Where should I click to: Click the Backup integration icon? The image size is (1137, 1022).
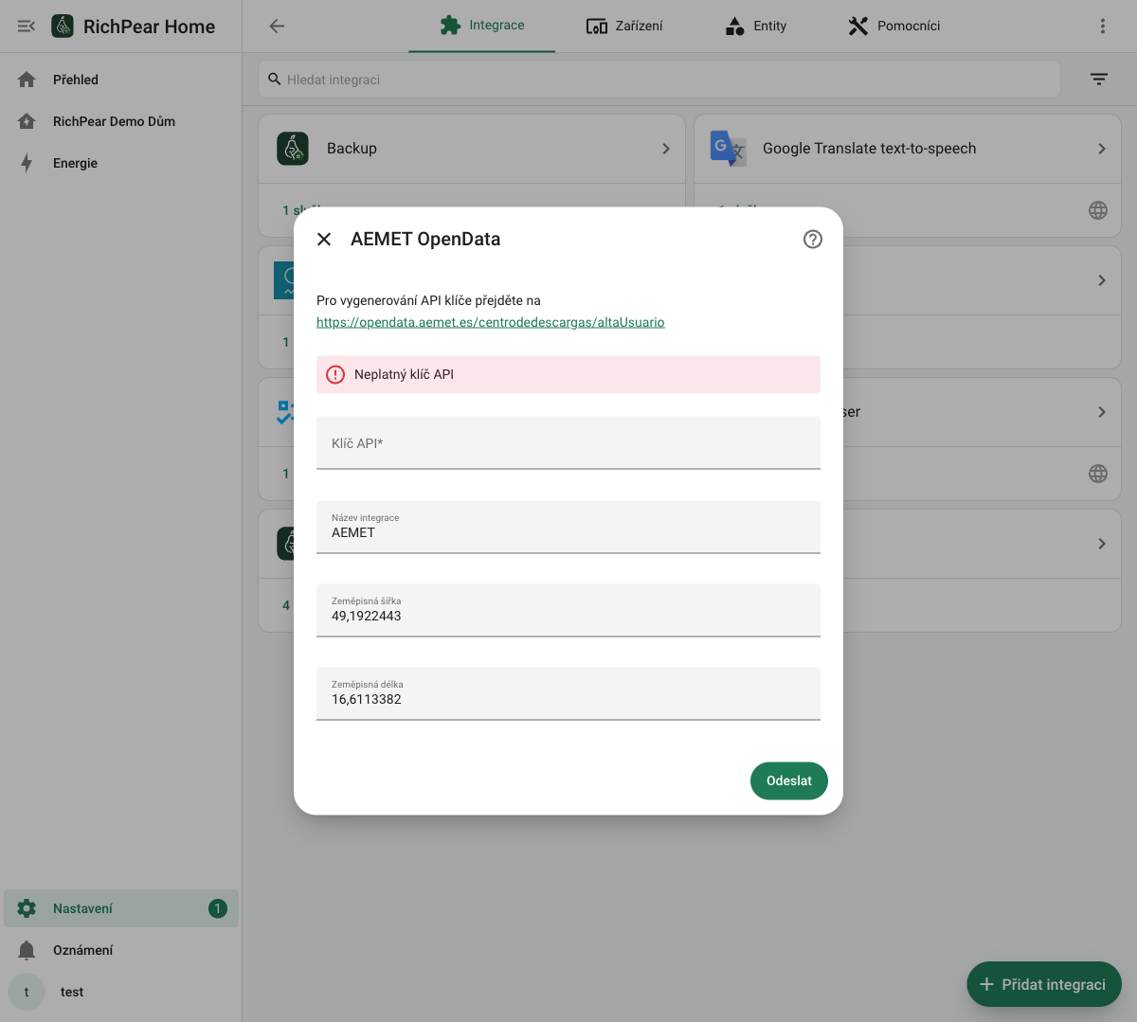click(x=293, y=149)
